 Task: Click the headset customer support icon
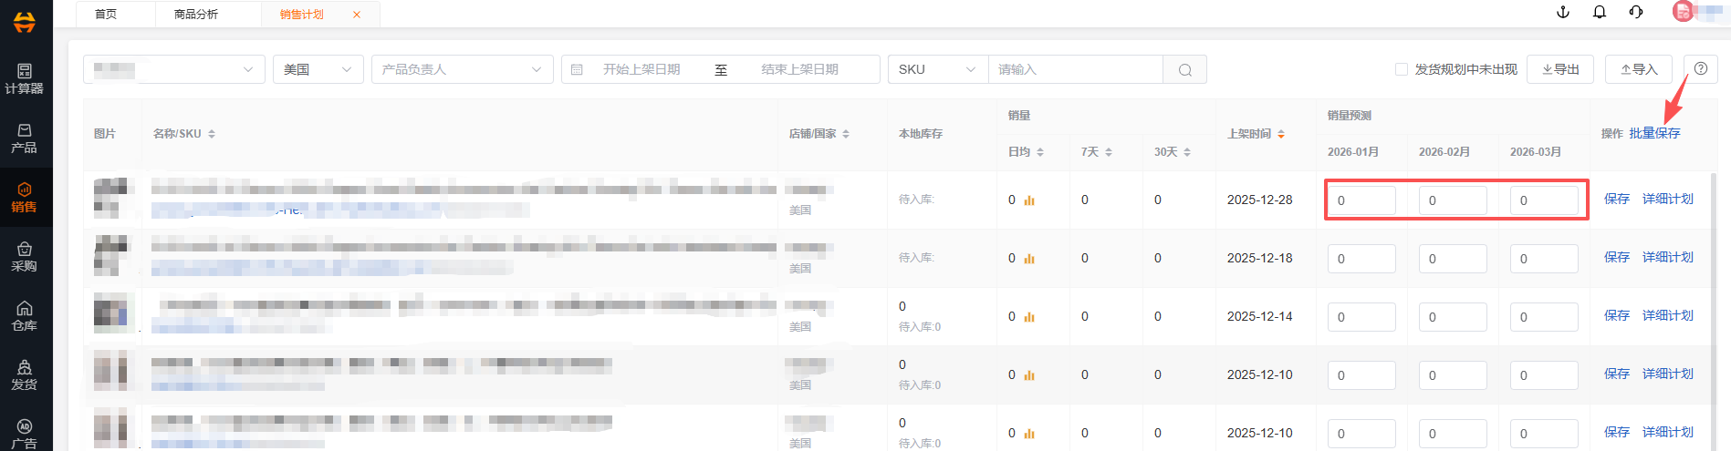pyautogui.click(x=1635, y=12)
